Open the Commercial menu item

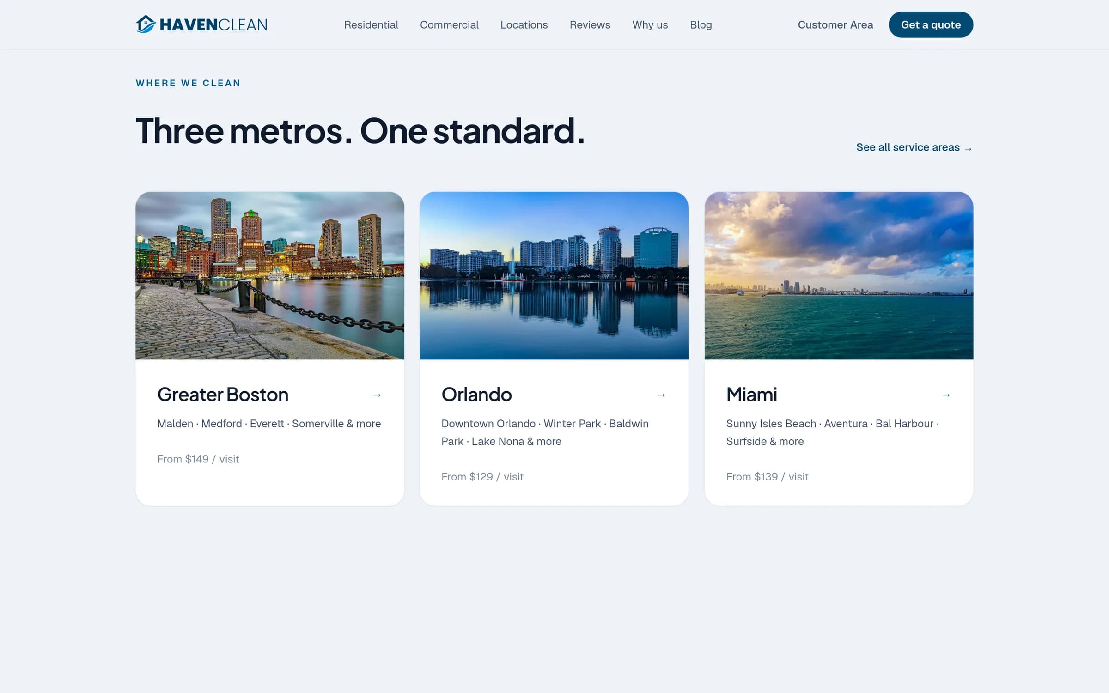click(x=449, y=25)
